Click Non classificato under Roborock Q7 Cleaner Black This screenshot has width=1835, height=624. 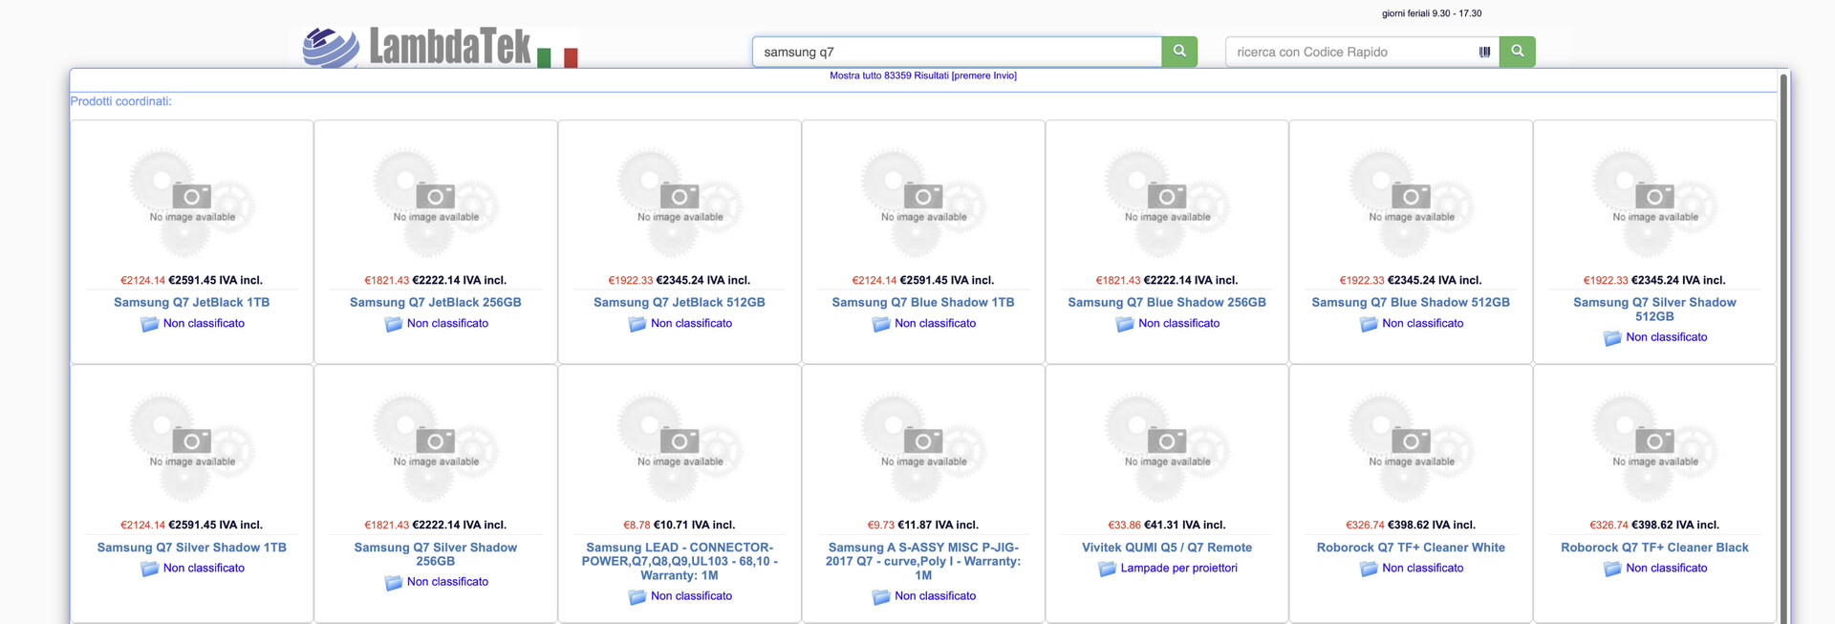point(1667,568)
